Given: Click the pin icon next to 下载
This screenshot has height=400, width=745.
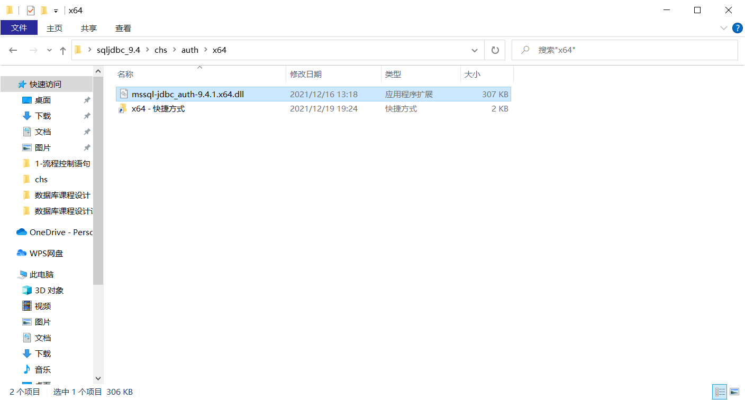Looking at the screenshot, I should 87,116.
